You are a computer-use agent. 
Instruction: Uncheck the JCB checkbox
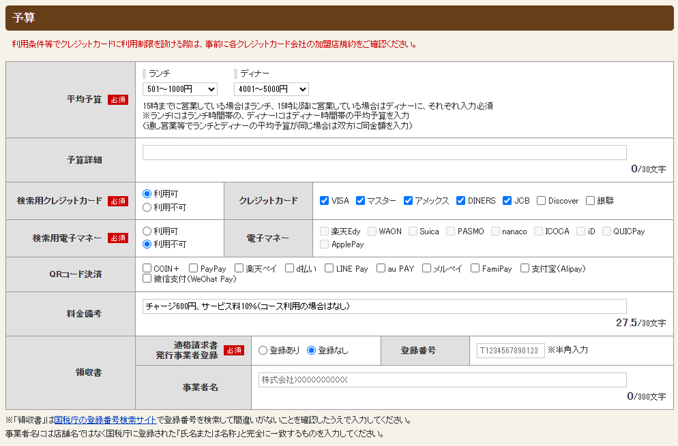coord(507,200)
